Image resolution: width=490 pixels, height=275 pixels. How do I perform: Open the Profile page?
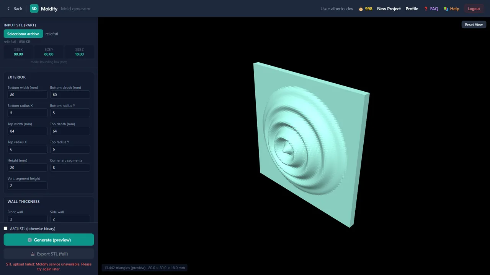pyautogui.click(x=412, y=9)
